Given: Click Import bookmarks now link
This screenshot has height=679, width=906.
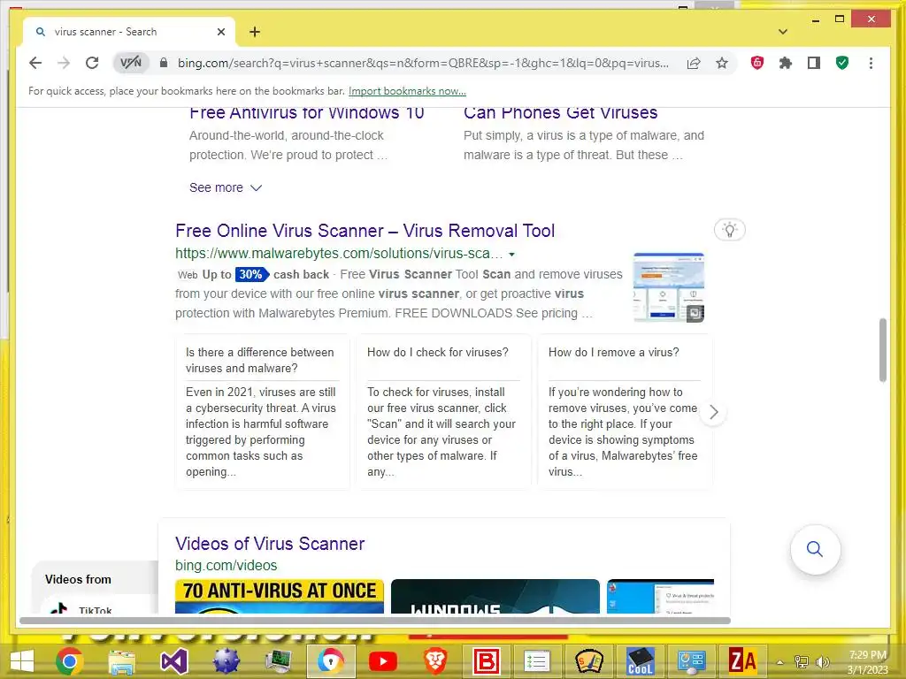Looking at the screenshot, I should click(407, 91).
